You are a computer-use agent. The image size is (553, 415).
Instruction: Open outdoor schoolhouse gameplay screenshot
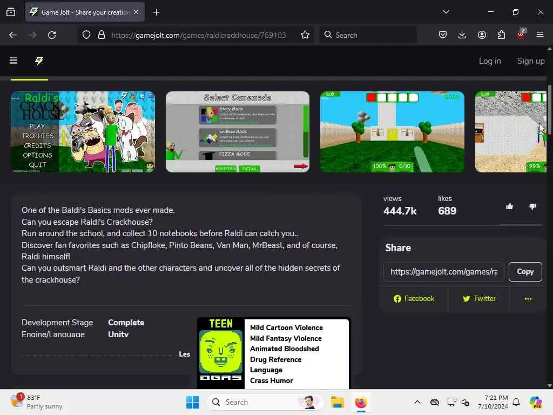pos(392,132)
